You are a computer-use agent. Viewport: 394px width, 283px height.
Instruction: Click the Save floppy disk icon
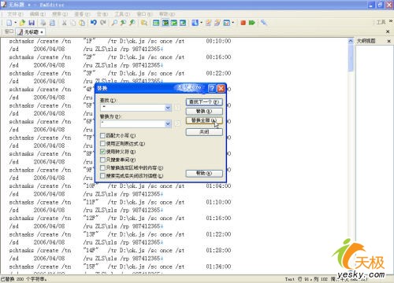coord(32,23)
